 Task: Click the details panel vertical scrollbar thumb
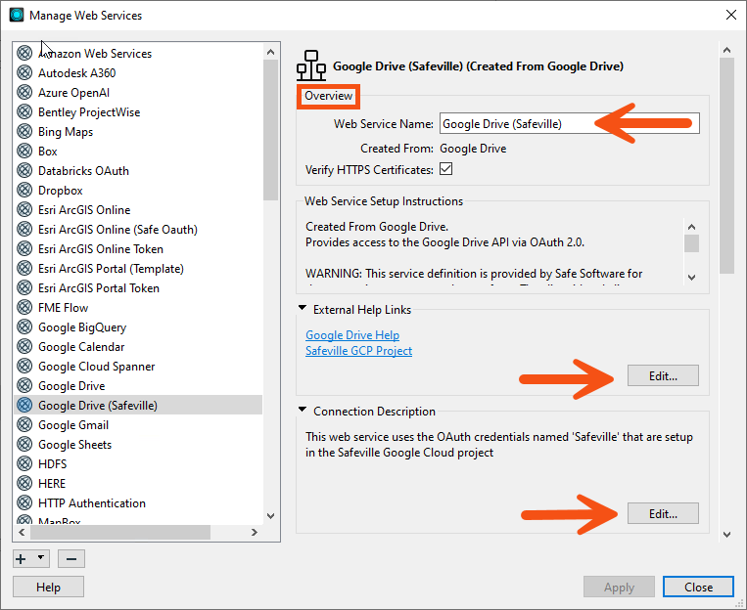726,165
